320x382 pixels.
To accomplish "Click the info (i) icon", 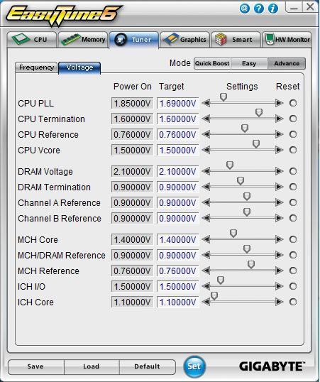I will (x=273, y=9).
